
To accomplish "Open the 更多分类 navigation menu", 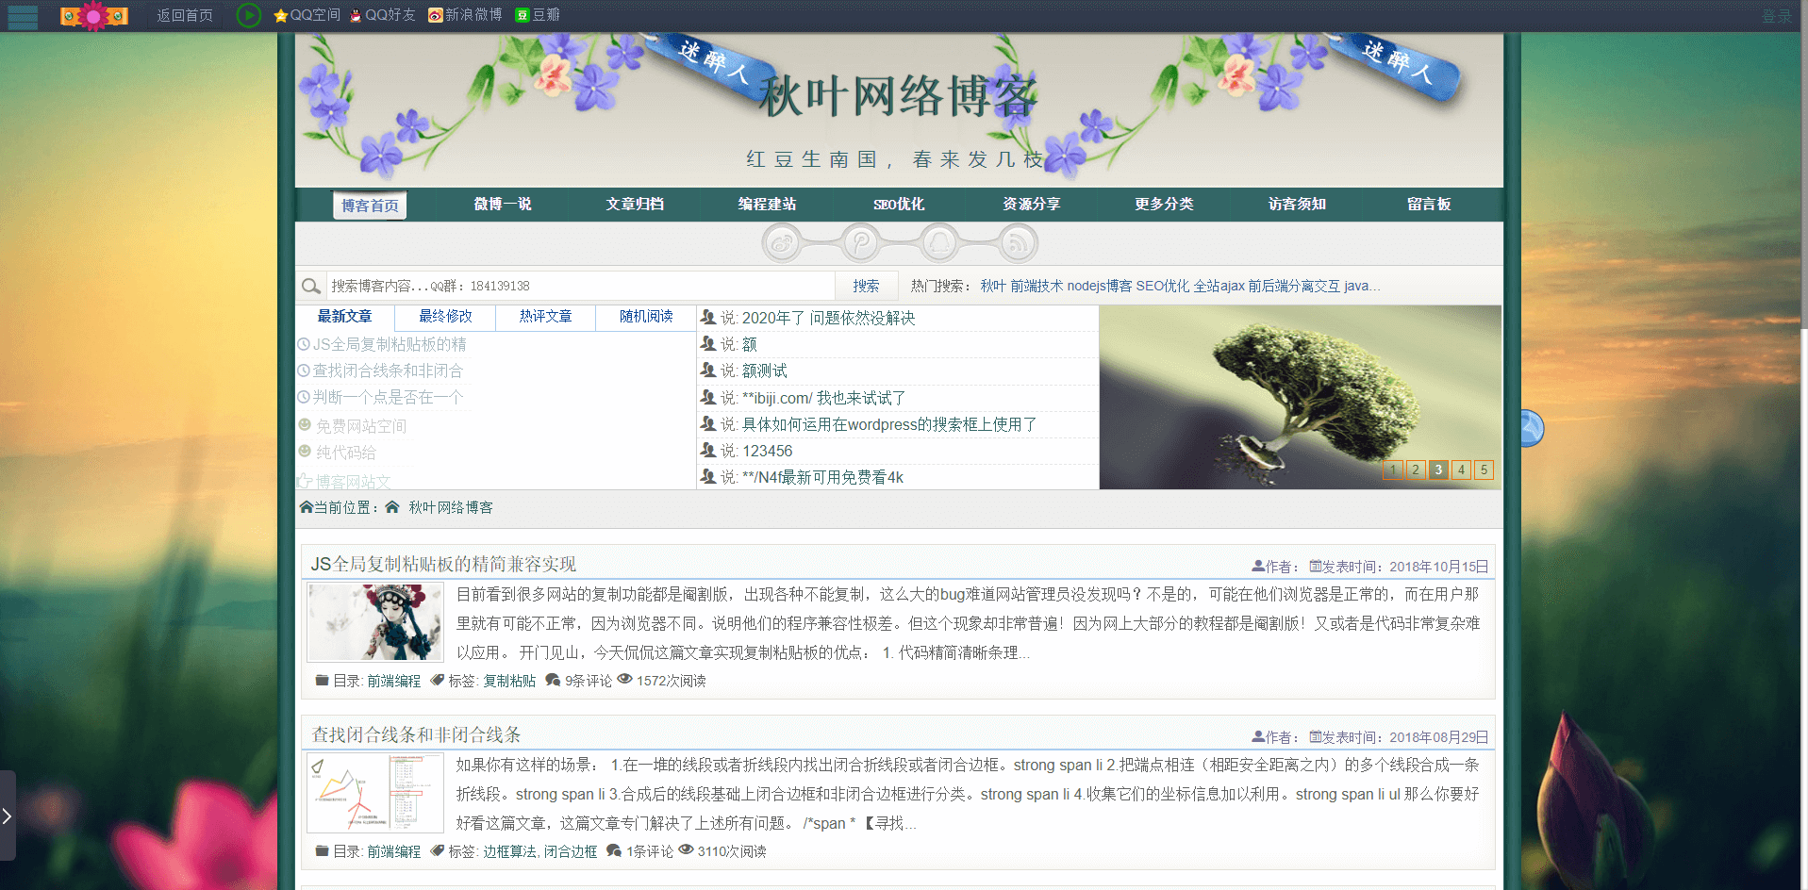I will coord(1164,205).
